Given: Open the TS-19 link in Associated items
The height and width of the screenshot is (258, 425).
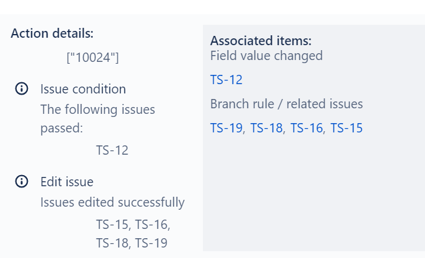Looking at the screenshot, I should point(226,128).
